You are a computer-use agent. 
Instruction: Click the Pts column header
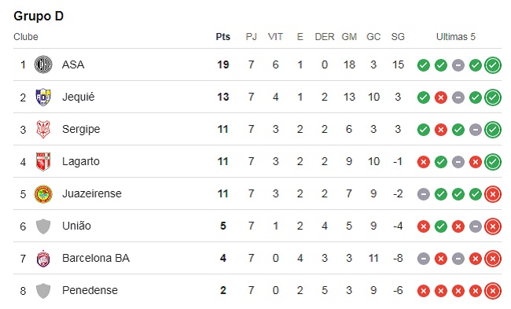[x=223, y=36]
